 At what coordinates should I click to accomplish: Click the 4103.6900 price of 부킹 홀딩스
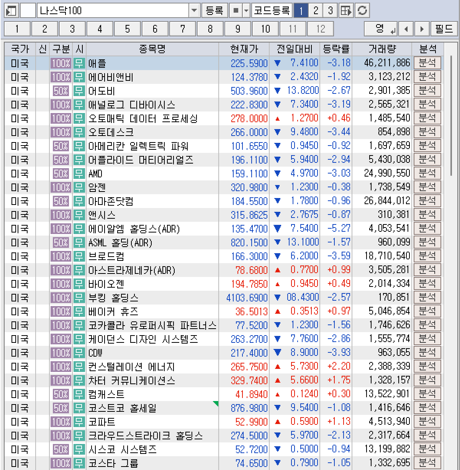pos(247,298)
